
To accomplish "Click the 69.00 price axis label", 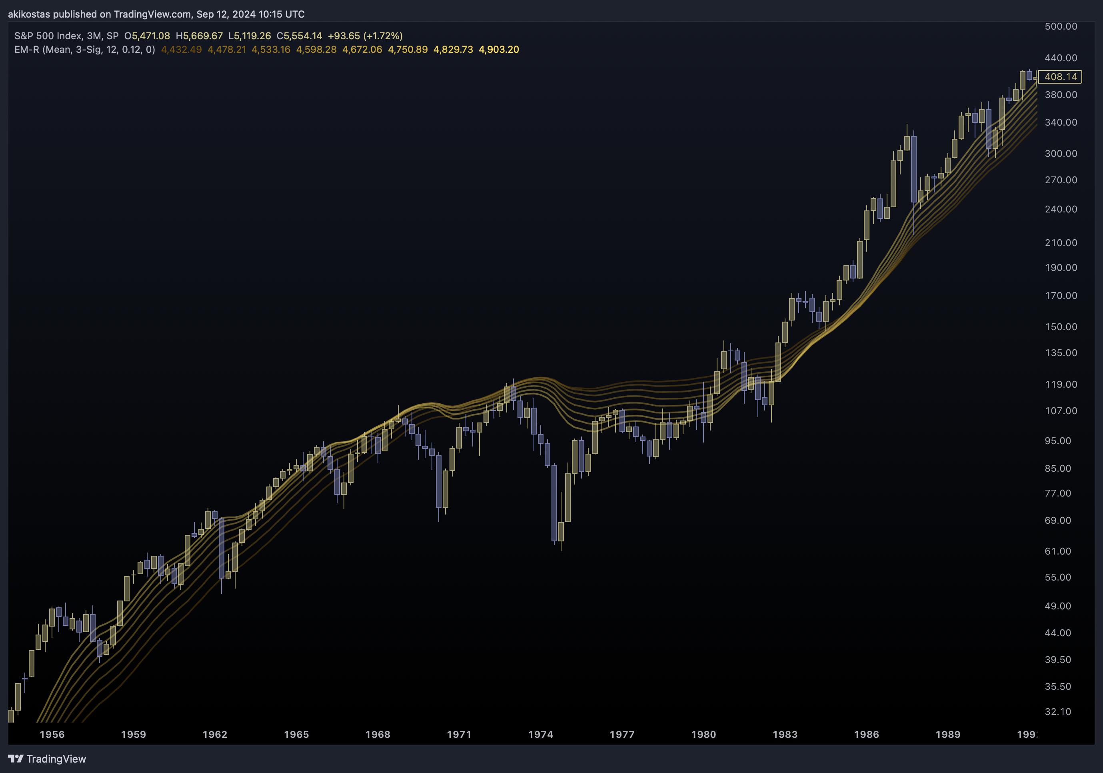I will point(1058,521).
